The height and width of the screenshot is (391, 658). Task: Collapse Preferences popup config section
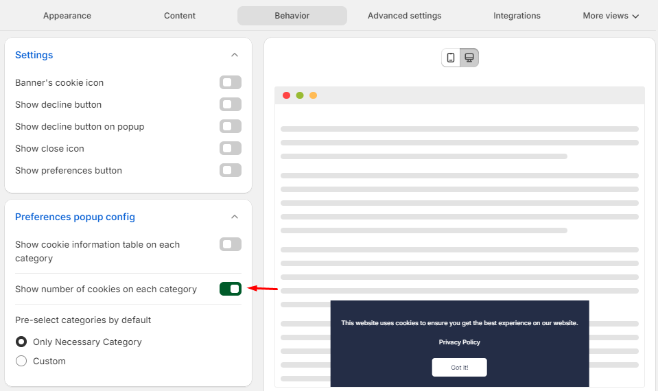(235, 217)
